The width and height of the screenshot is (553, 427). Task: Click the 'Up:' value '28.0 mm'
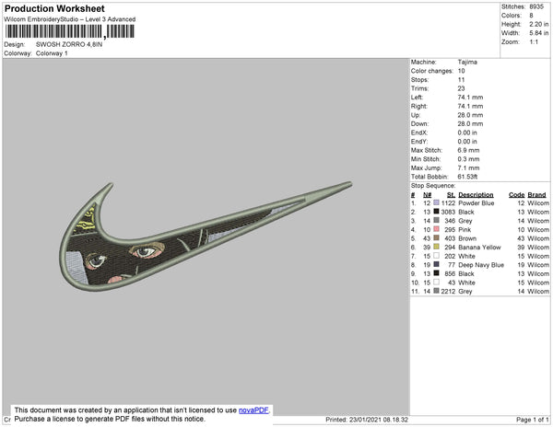[470, 115]
